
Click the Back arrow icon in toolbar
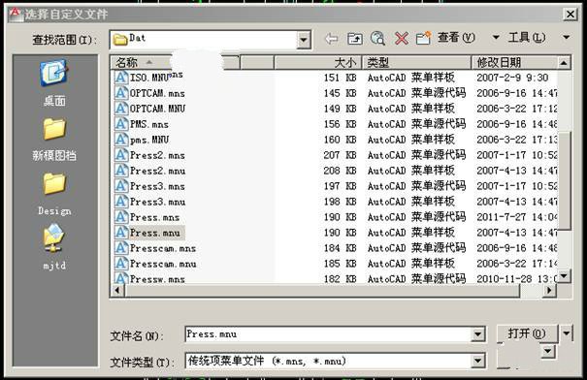point(331,39)
